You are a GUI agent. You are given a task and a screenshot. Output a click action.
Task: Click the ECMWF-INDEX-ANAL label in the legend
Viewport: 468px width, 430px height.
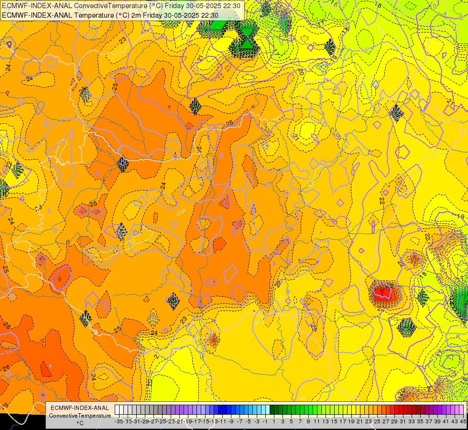coord(80,408)
